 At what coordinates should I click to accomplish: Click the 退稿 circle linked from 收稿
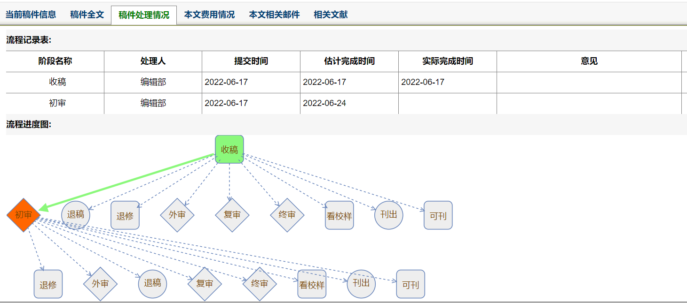click(75, 215)
